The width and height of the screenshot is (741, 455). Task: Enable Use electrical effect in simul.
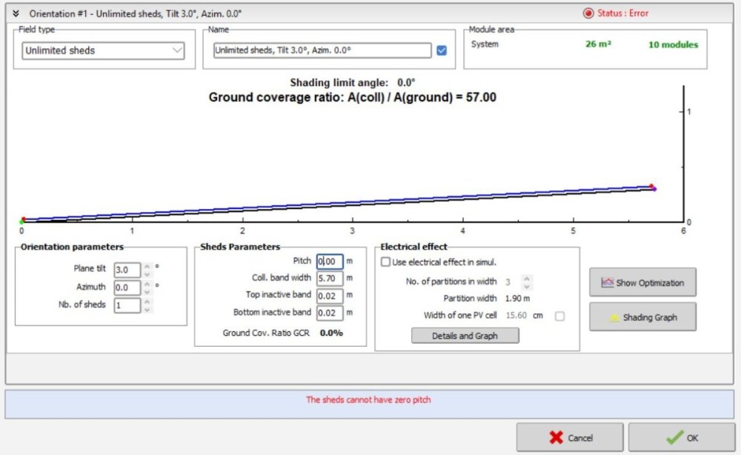coord(385,262)
